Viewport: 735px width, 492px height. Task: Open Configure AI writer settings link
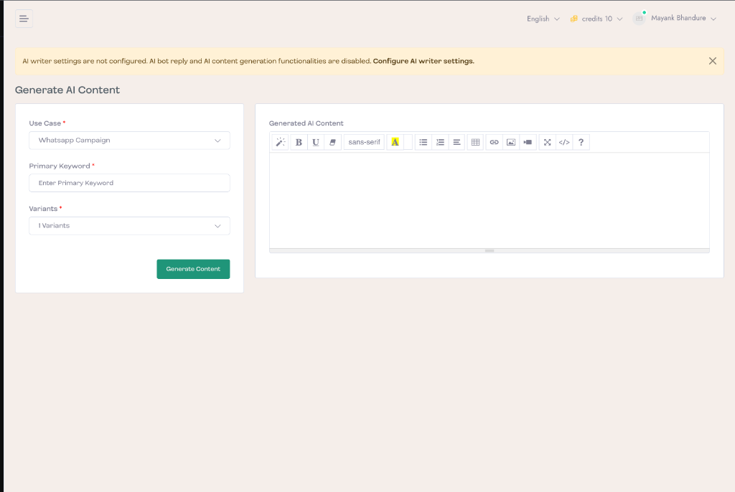[x=423, y=61]
